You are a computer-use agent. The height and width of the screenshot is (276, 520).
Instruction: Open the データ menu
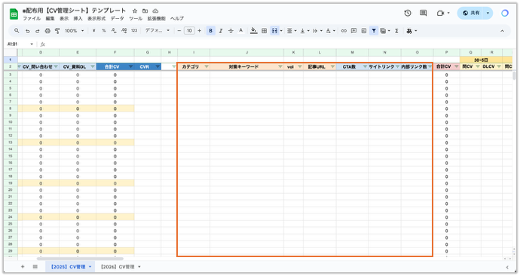(117, 19)
